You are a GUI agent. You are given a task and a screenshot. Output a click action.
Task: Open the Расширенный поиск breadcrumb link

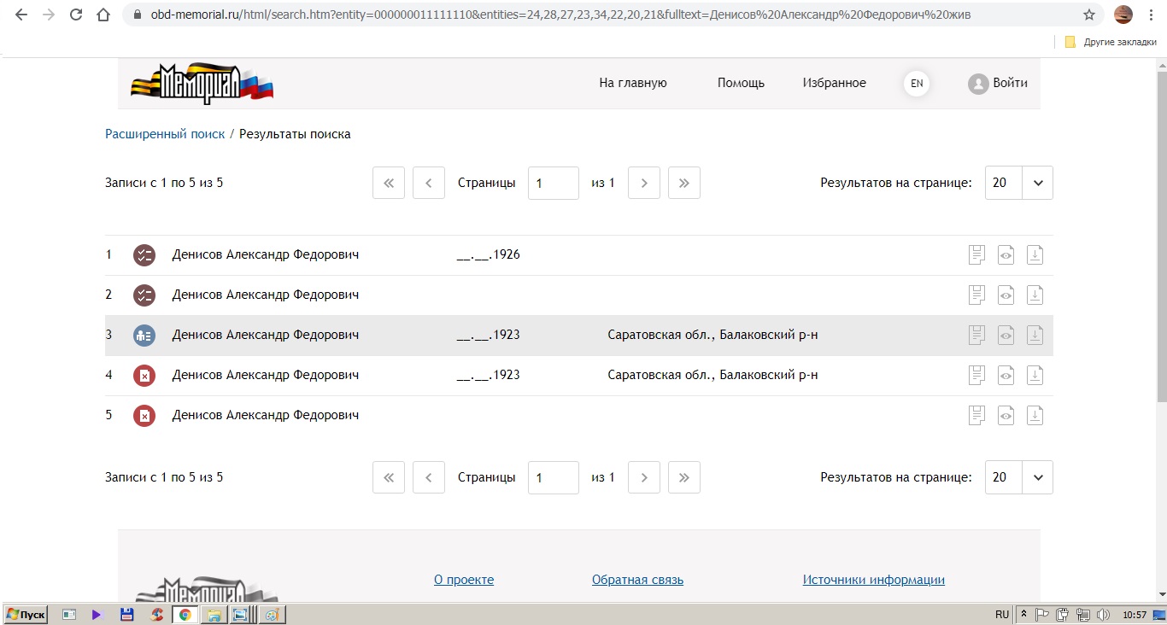pos(165,134)
